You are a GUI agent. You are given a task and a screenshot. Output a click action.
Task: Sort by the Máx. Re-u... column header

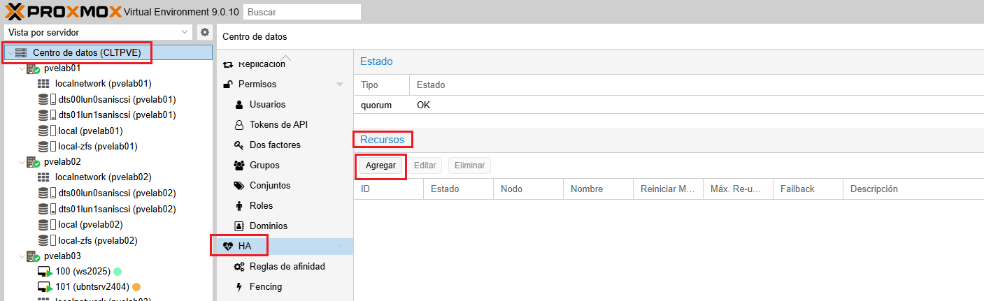pyautogui.click(x=738, y=189)
